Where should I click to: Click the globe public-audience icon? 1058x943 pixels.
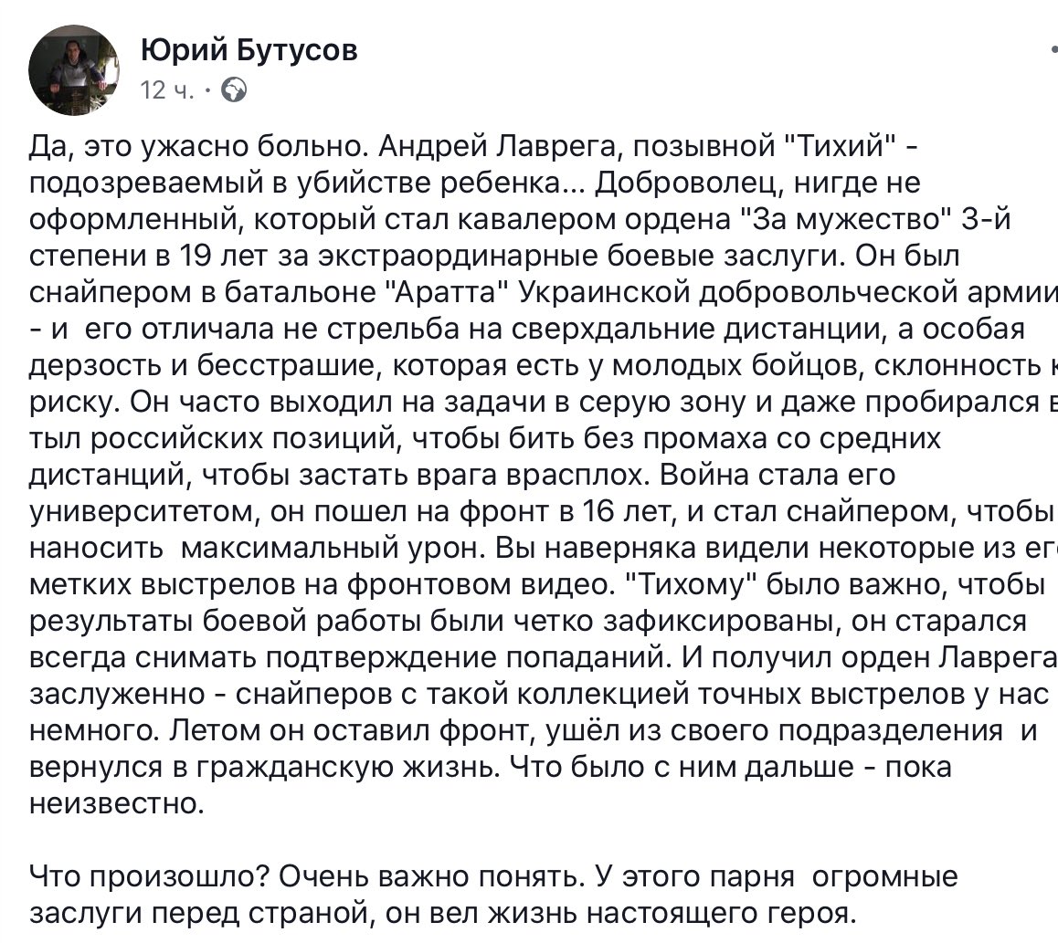click(x=234, y=89)
